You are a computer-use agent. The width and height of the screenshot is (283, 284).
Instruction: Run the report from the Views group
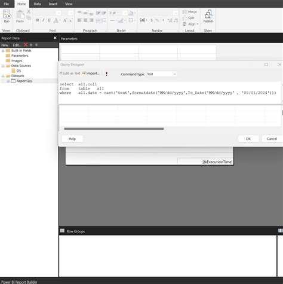pyautogui.click(x=7, y=16)
